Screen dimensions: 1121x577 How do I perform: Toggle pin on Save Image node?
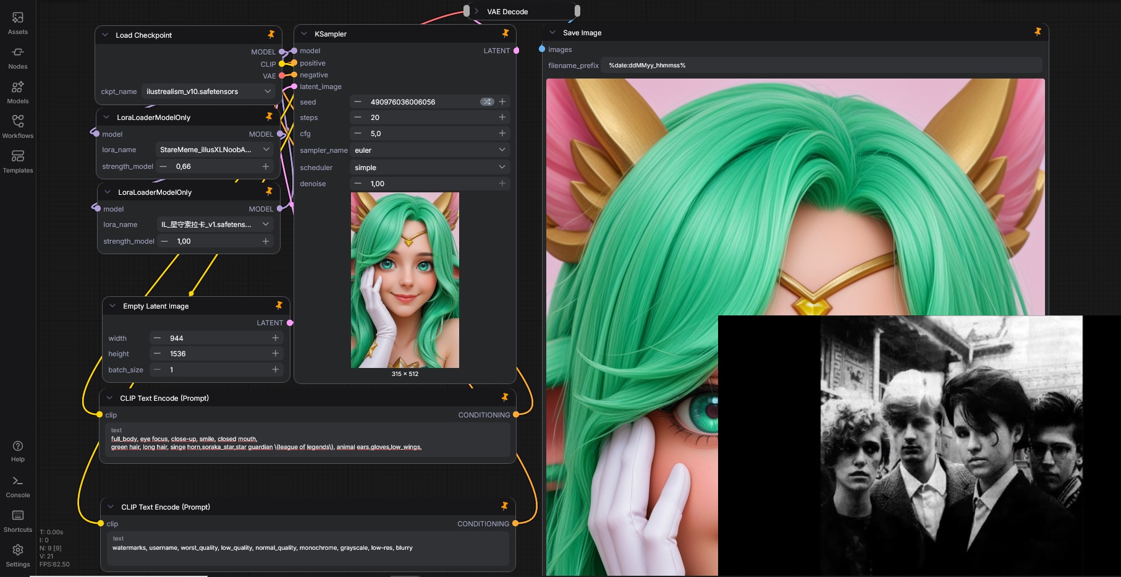pos(1038,32)
